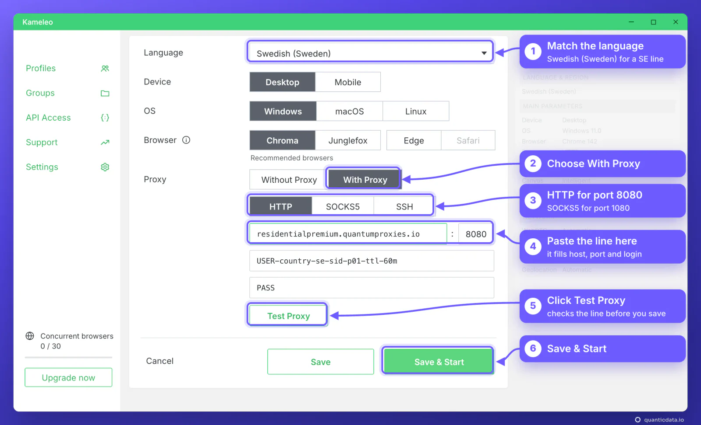Open Support in the sidebar
The width and height of the screenshot is (701, 425).
pyautogui.click(x=42, y=143)
